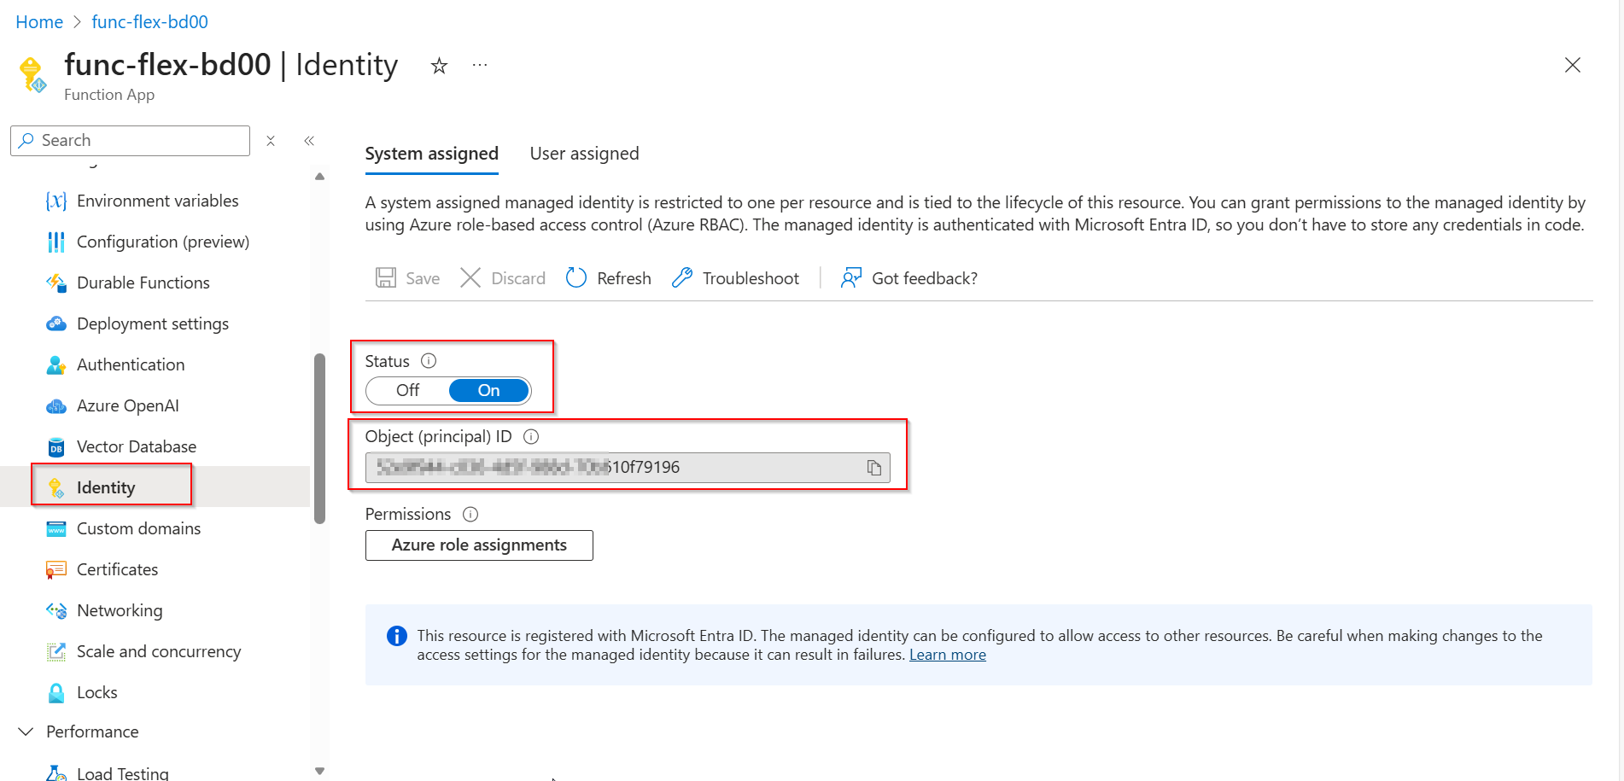This screenshot has width=1624, height=781.
Task: Click the Environment variables icon
Action: point(56,201)
